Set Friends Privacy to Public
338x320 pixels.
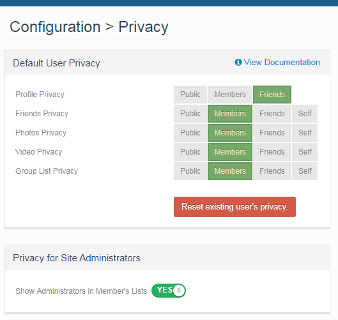click(190, 114)
